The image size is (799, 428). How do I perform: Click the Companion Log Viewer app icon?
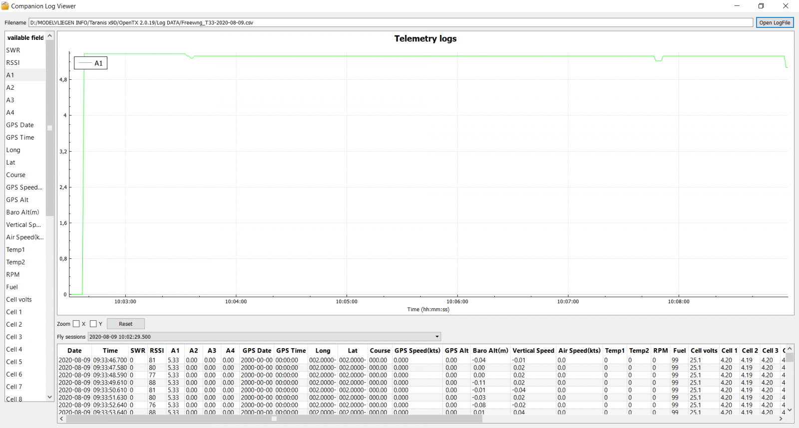pyautogui.click(x=5, y=6)
